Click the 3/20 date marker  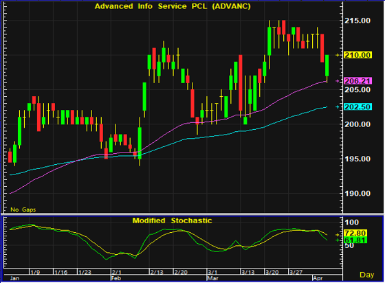[272, 272]
